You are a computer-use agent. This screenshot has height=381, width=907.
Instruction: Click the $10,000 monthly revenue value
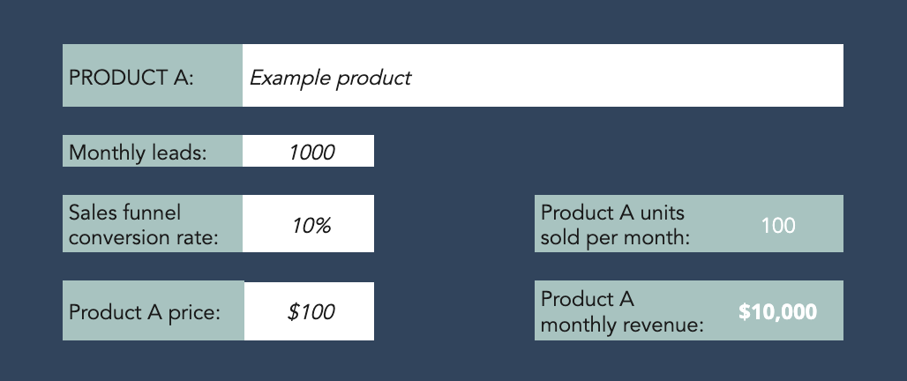778,311
